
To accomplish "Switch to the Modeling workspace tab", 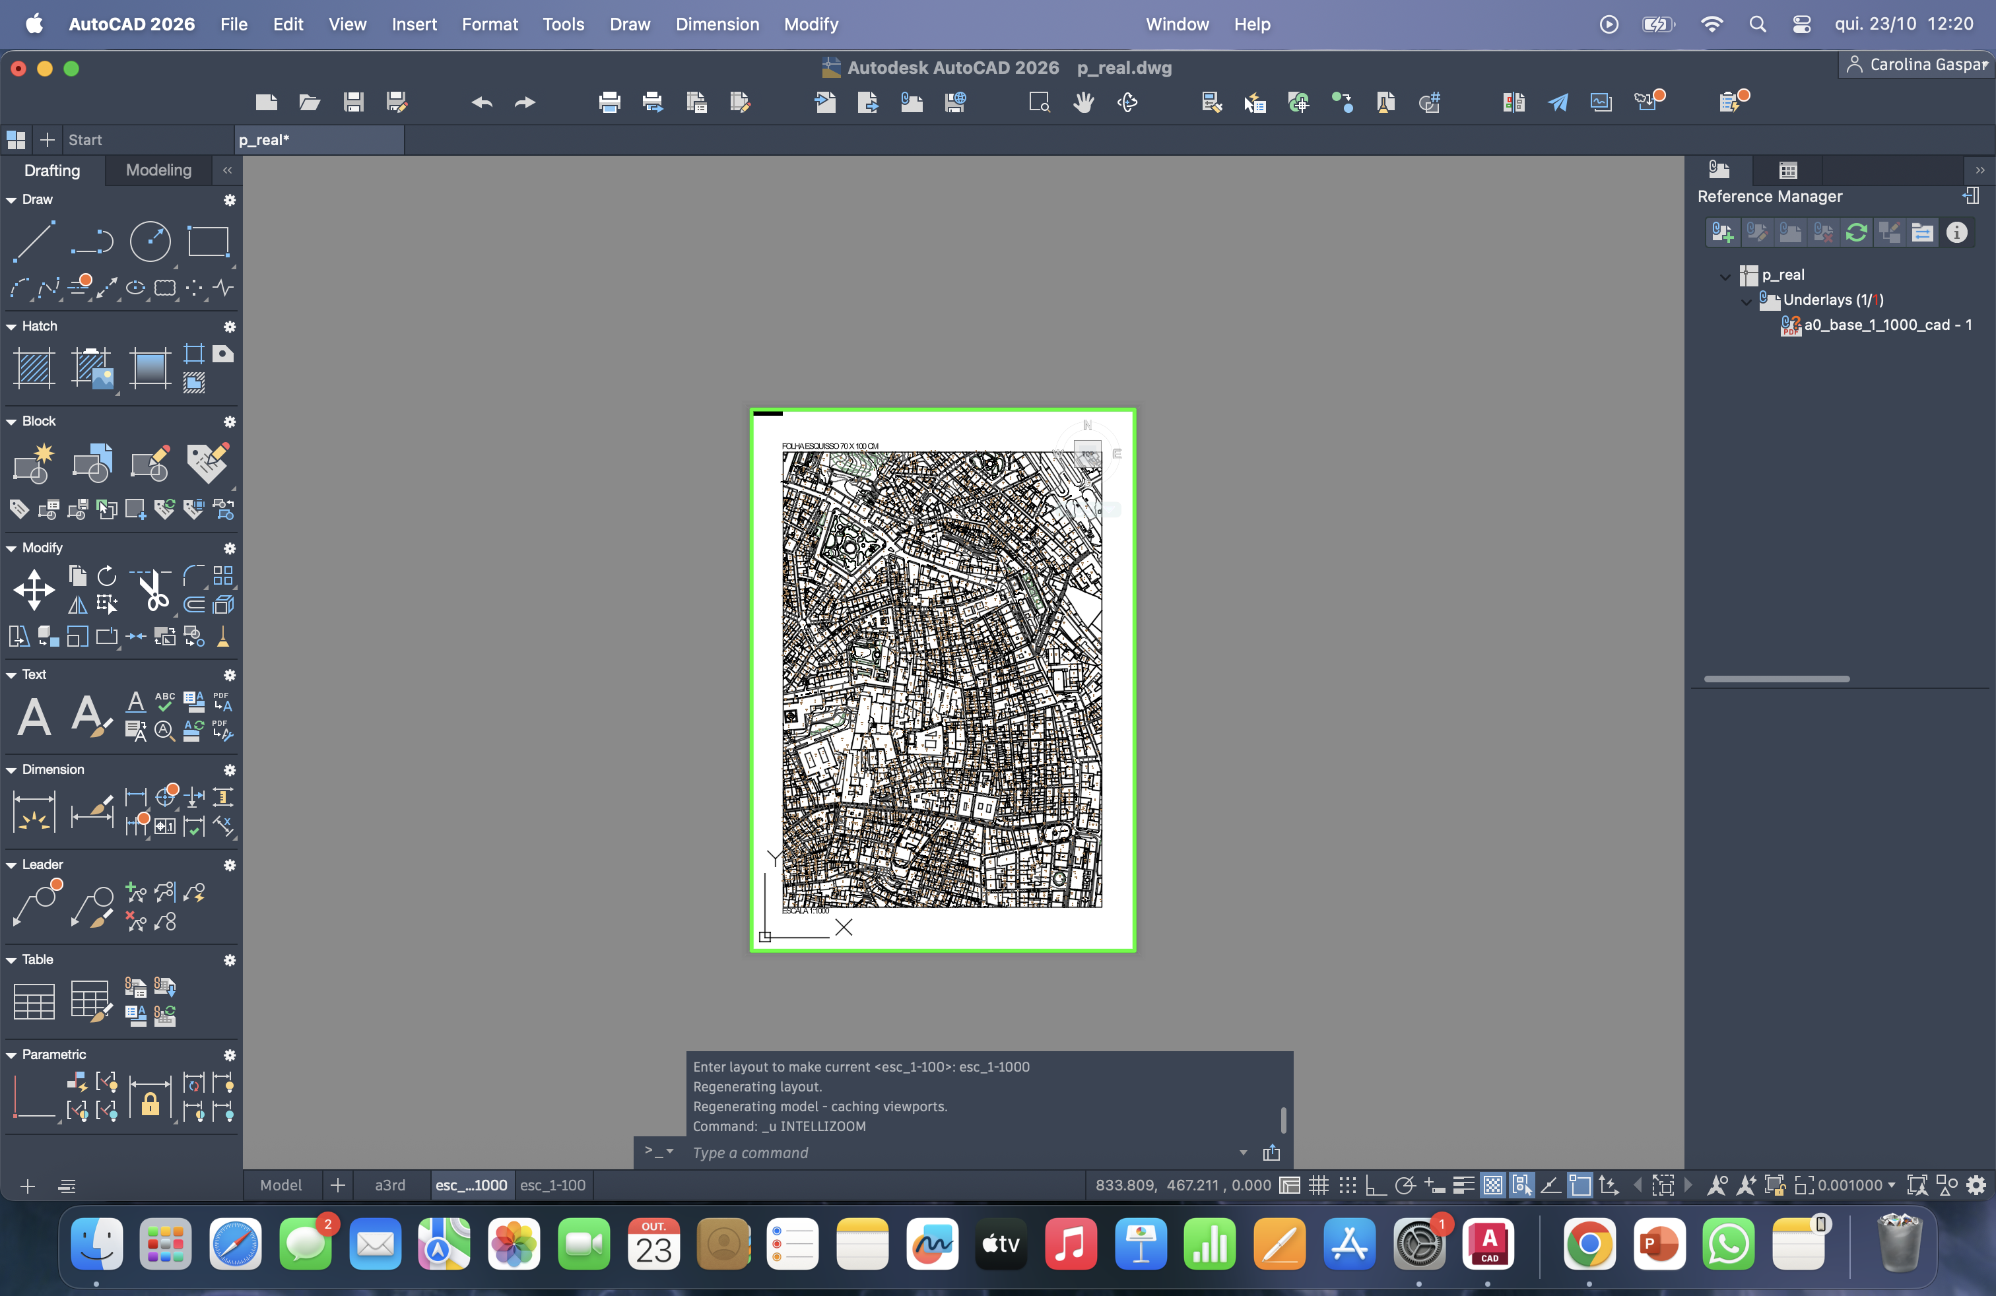I will [158, 170].
